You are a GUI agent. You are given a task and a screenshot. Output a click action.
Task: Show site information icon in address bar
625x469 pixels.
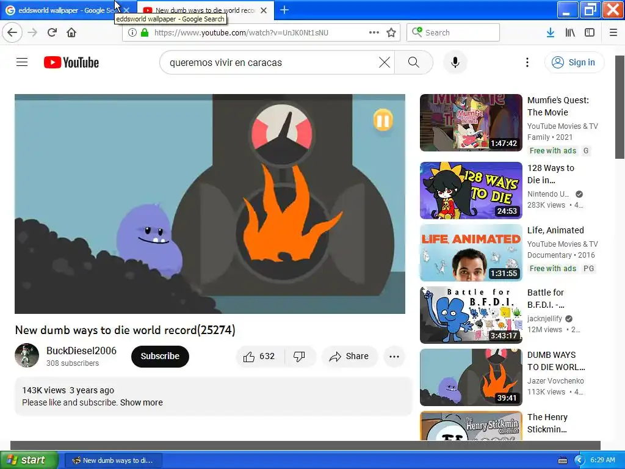point(132,32)
